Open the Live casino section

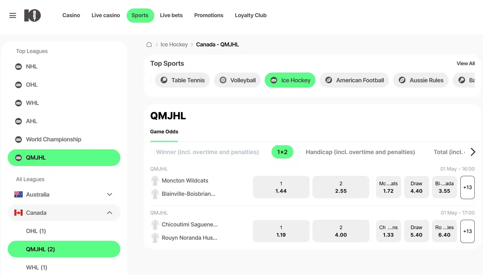click(106, 15)
